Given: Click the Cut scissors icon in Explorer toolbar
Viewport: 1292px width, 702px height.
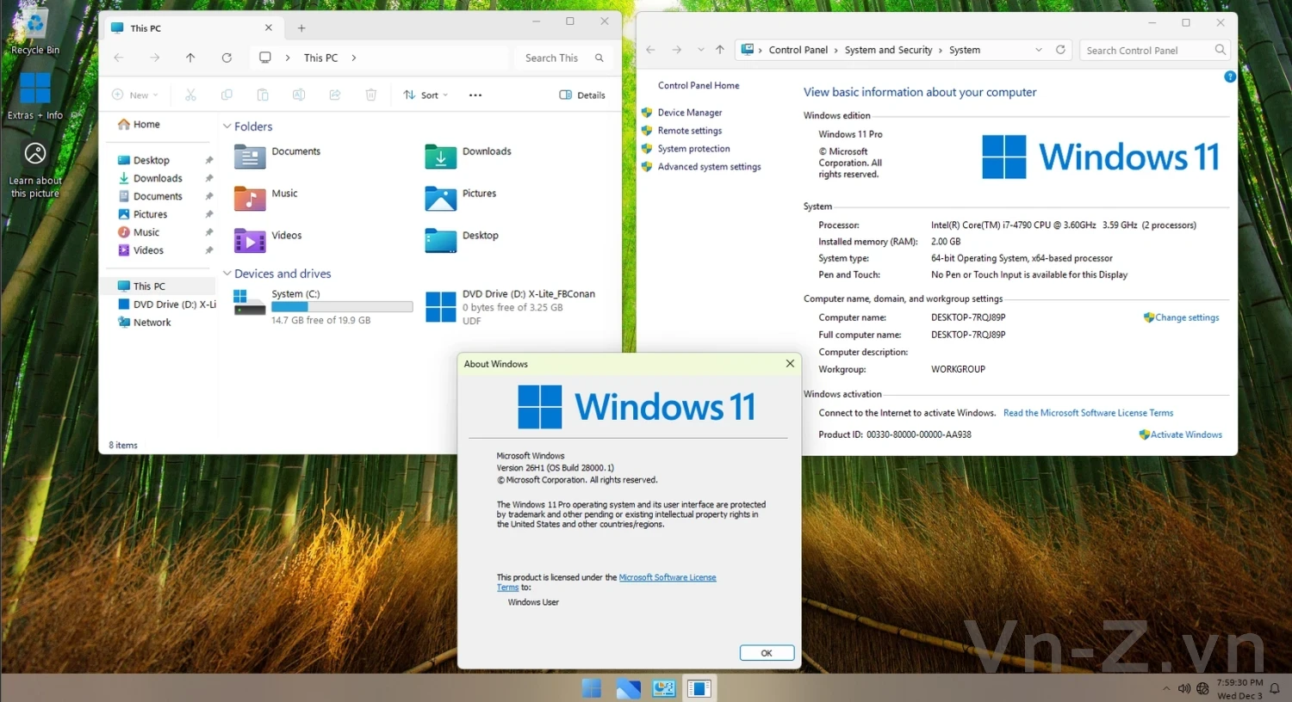Looking at the screenshot, I should (x=190, y=95).
